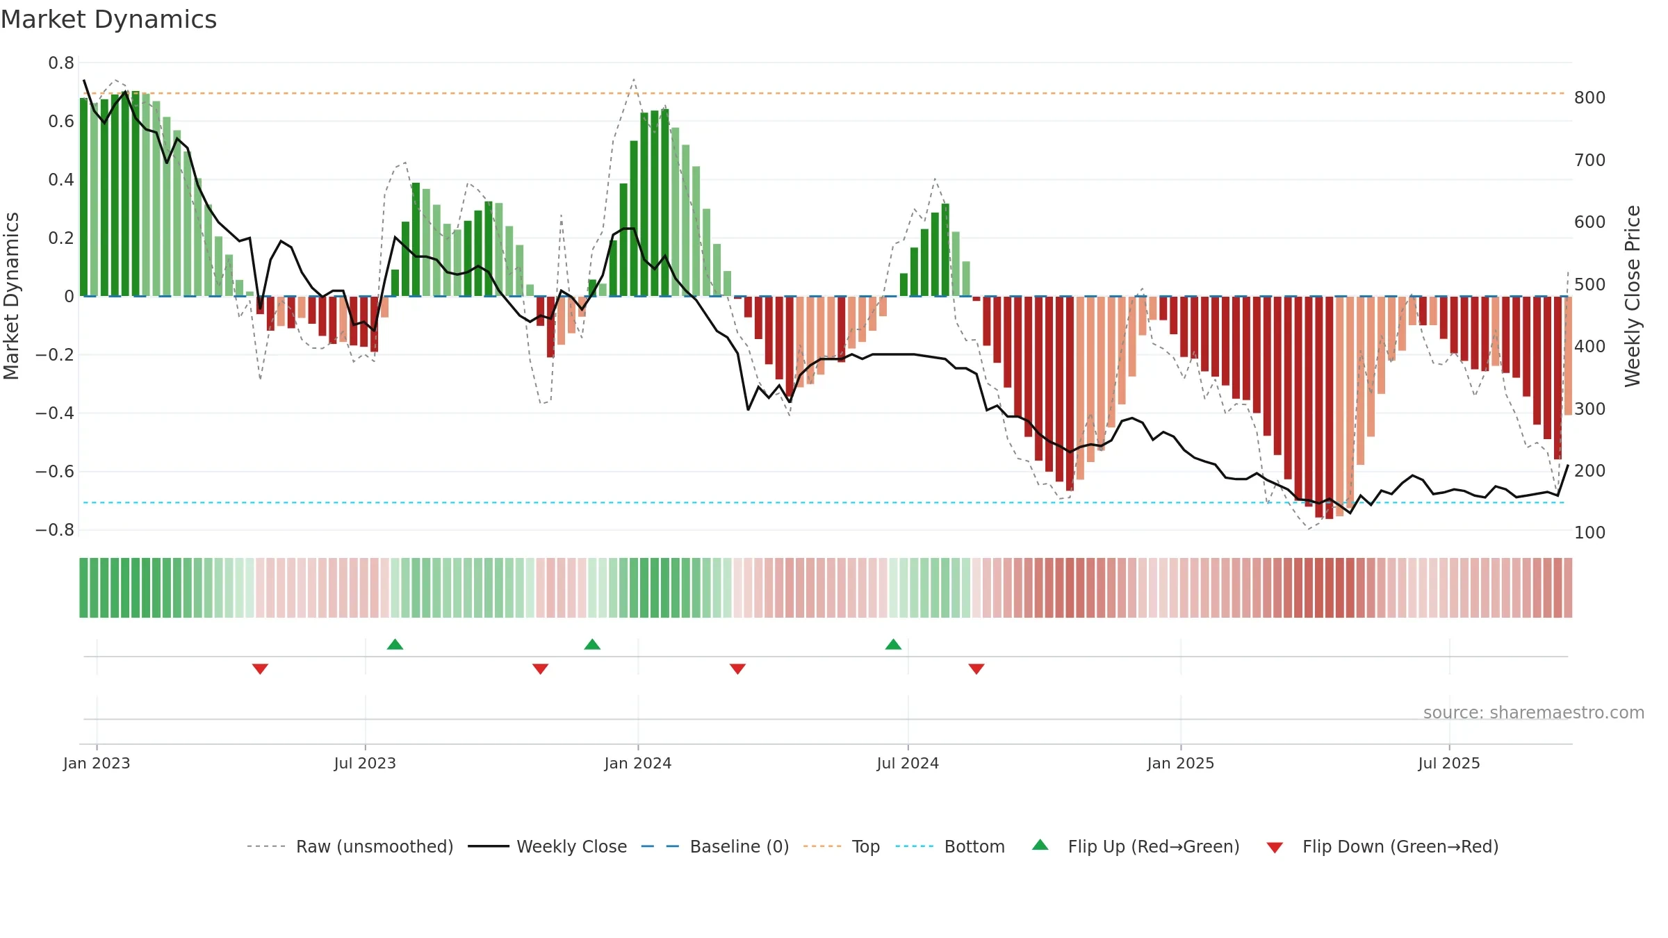This screenshot has width=1668, height=938.
Task: Click the red Flip Down legend triangle
Action: pyautogui.click(x=1275, y=848)
